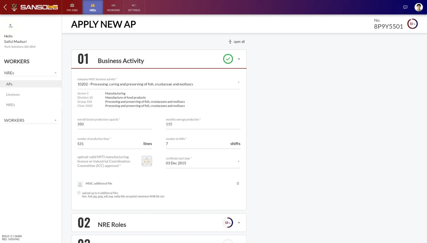Click the open all link
The height and width of the screenshot is (243, 427).
pyautogui.click(x=239, y=42)
